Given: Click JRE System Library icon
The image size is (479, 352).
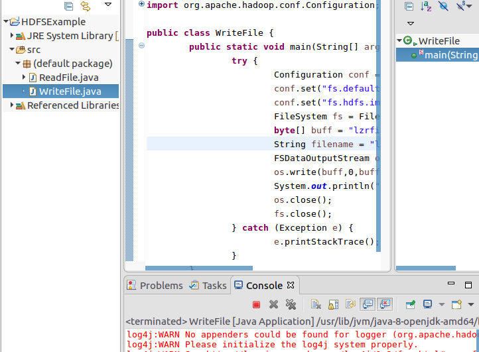Looking at the screenshot, I should tap(21, 36).
